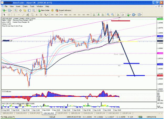Open the Tools menu
The height and width of the screenshot is (119, 164).
pos(32,6)
